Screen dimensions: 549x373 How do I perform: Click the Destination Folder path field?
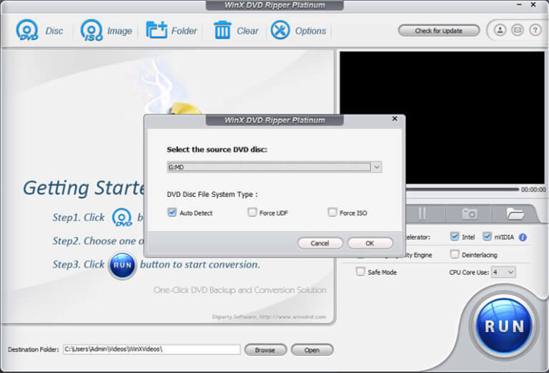click(x=152, y=349)
